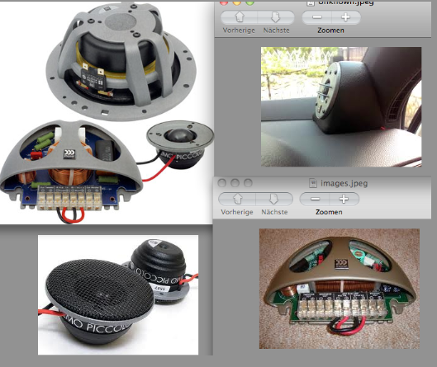437x367 pixels.
Task: Click the Vorherige up arrow in images.jpeg window
Action: coord(237,199)
